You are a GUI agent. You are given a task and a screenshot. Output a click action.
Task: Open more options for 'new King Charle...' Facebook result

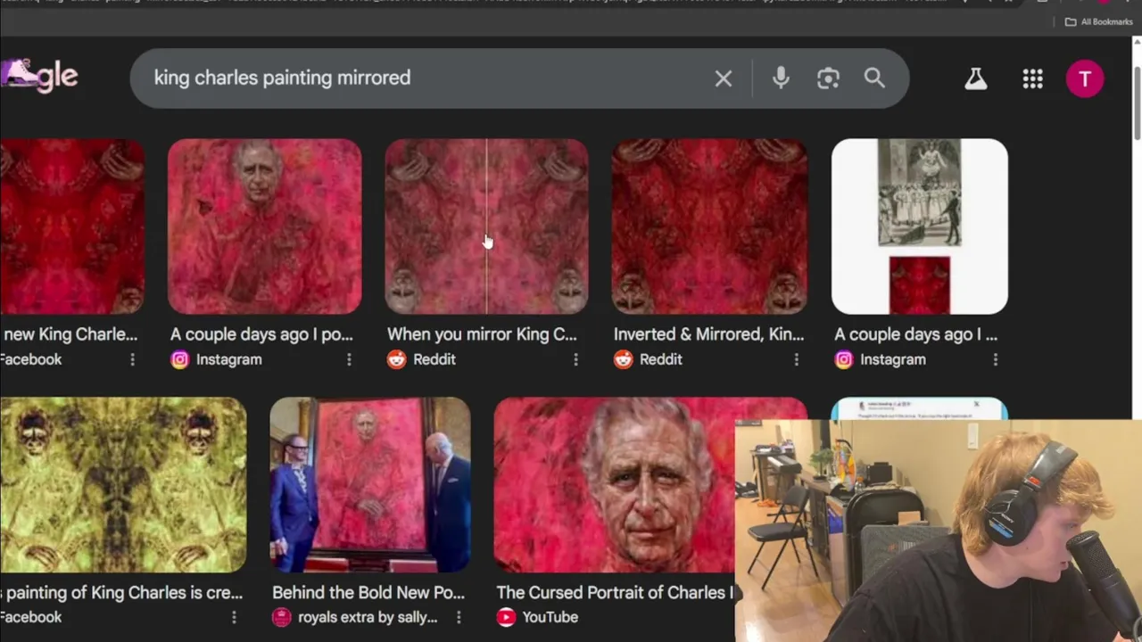132,359
